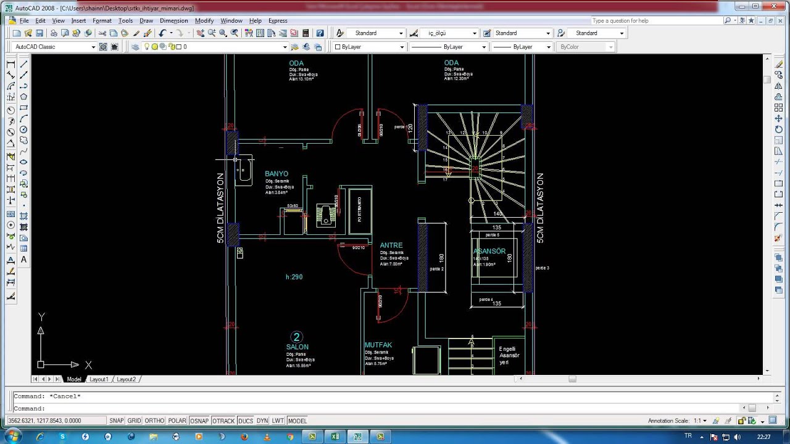Toggle ORTHO mode

click(154, 421)
